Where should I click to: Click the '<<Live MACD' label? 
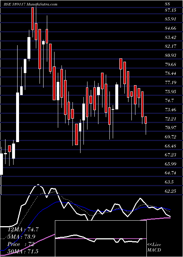pos(154,247)
